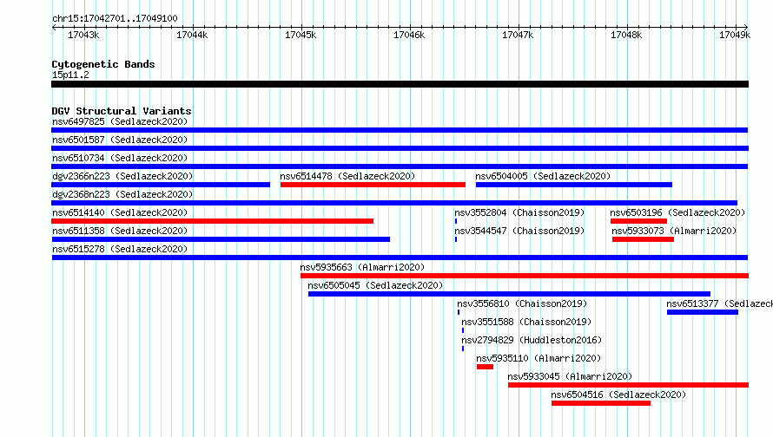Select the blue bar under nsv6501587
The height and width of the screenshot is (437, 773).
[400, 148]
